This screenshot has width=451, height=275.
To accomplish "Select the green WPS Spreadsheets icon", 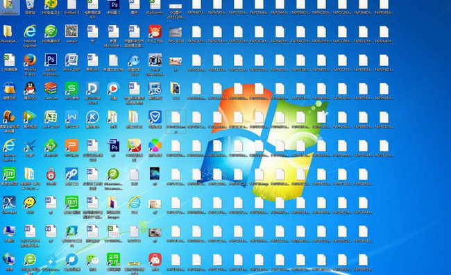I will (71, 88).
